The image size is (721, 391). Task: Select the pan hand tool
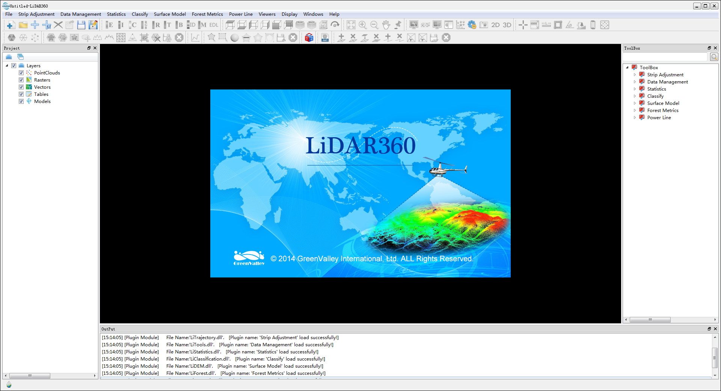(x=386, y=25)
